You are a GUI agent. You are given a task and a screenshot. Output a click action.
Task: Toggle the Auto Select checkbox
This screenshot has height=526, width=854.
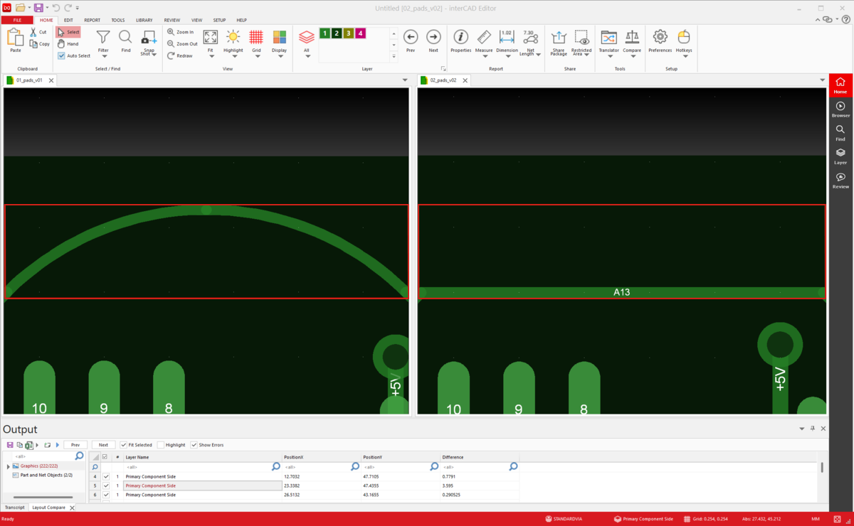[x=62, y=55]
